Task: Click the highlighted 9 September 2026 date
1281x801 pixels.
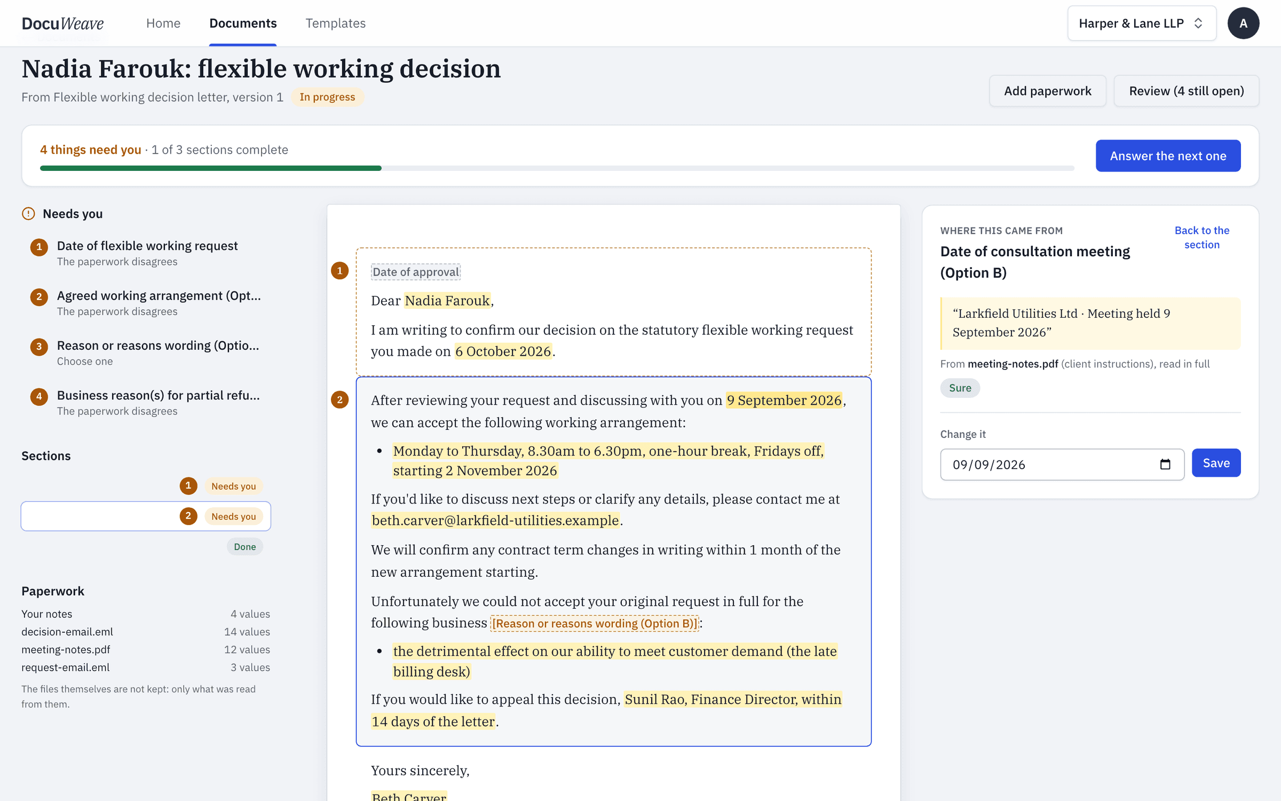Action: coord(784,400)
